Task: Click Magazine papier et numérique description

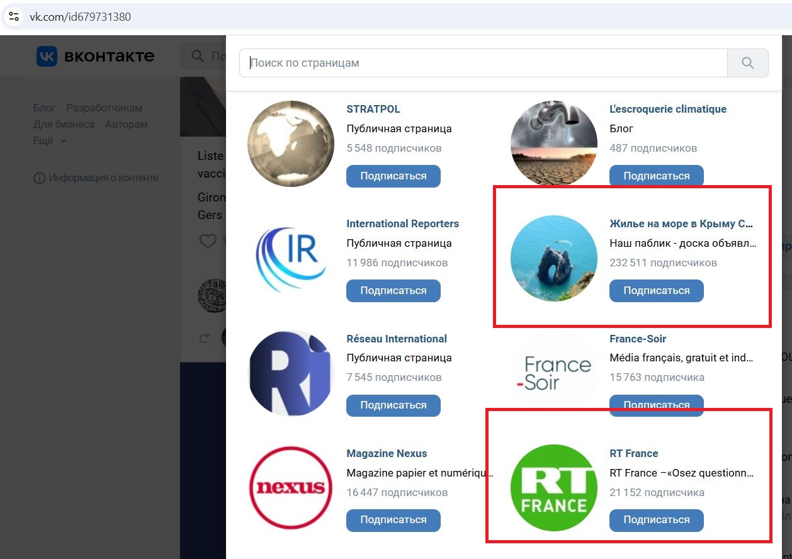Action: [x=419, y=473]
